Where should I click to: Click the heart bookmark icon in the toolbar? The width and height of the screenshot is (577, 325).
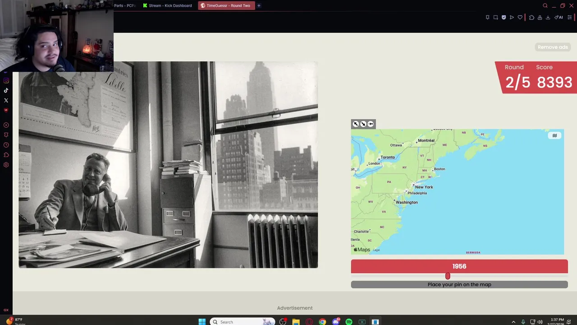pyautogui.click(x=520, y=17)
